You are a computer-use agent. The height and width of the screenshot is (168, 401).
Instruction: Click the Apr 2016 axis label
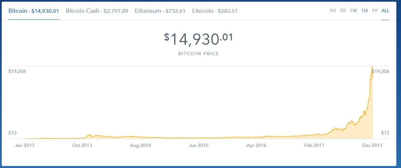256,145
